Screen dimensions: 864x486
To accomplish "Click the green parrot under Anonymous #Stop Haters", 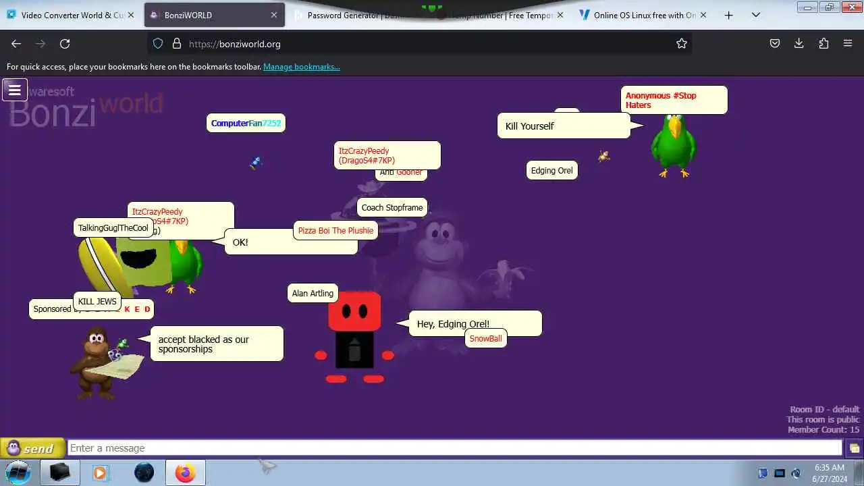I will pos(673,147).
